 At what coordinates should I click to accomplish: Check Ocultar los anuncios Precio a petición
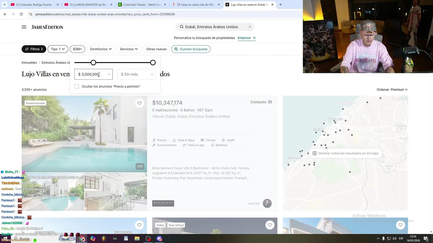(77, 86)
